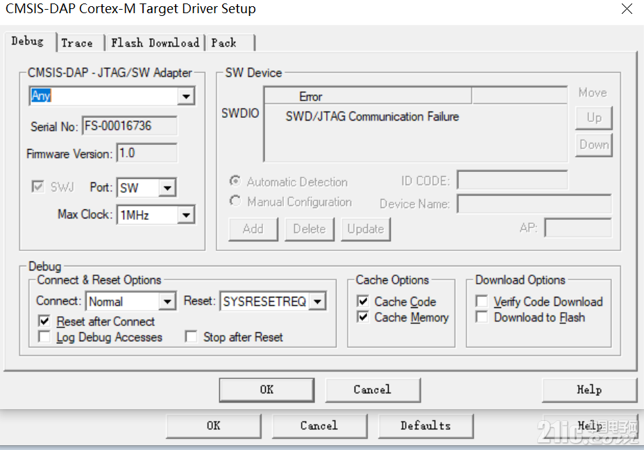644x450 pixels.
Task: Click the Error column header
Action: point(368,96)
